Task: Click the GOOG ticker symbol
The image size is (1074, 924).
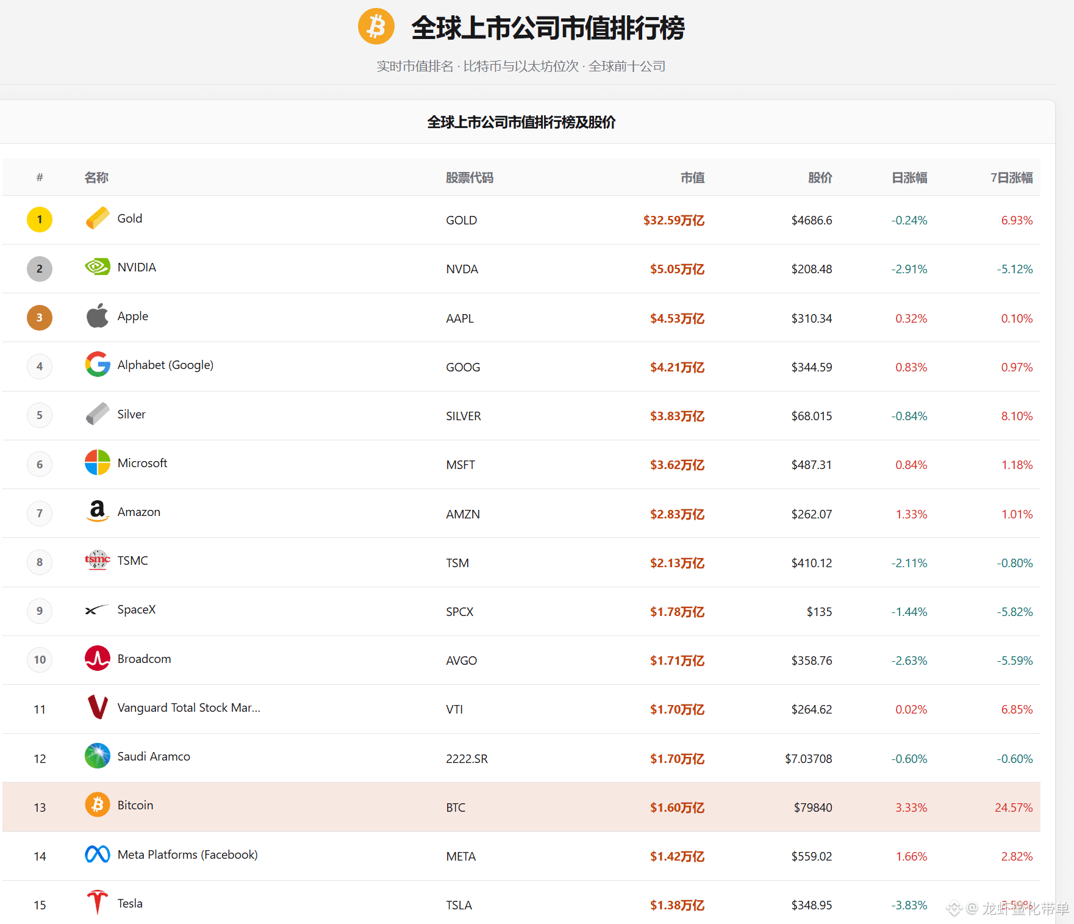Action: [463, 367]
